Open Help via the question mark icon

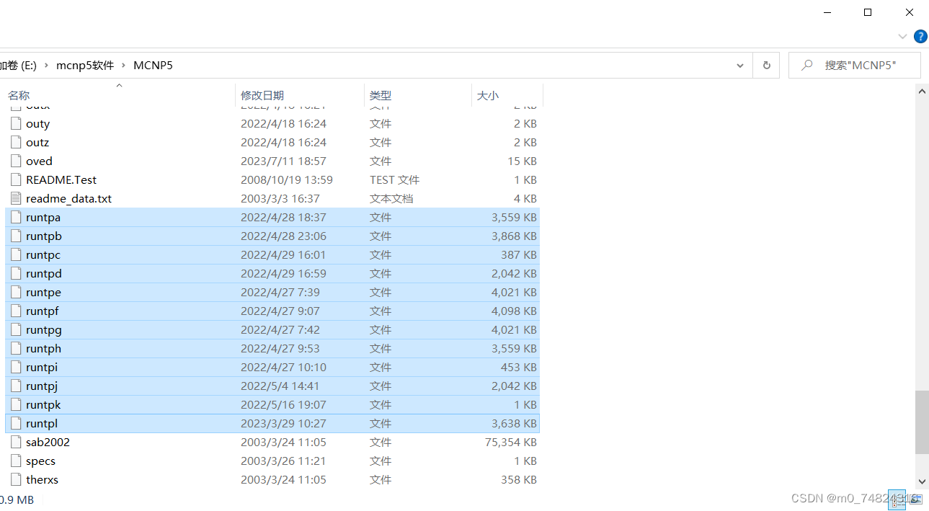click(x=920, y=36)
